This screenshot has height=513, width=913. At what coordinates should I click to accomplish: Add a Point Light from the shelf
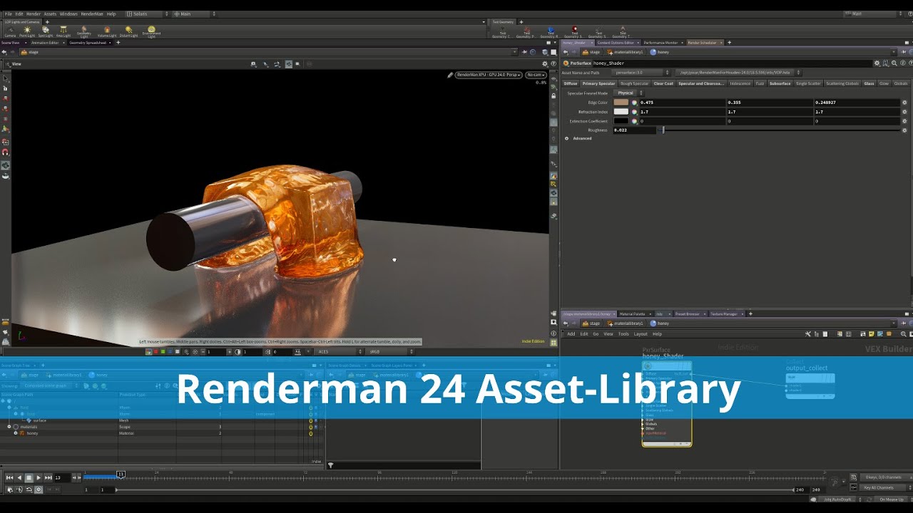click(x=27, y=32)
